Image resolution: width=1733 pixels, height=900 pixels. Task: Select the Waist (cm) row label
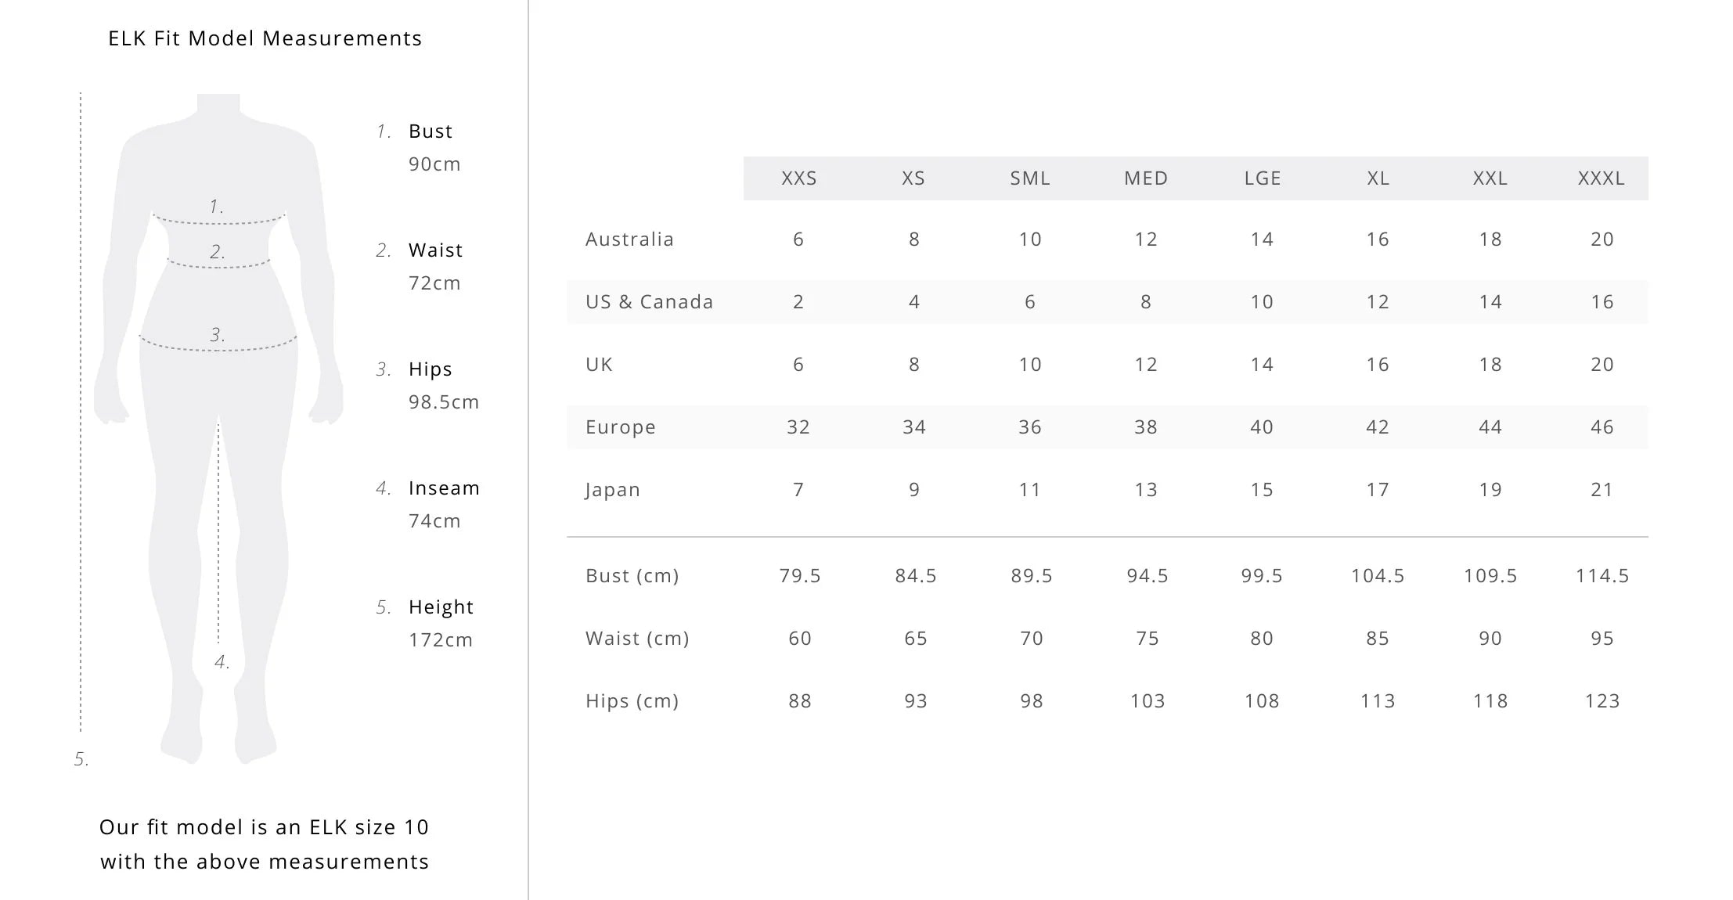637,639
